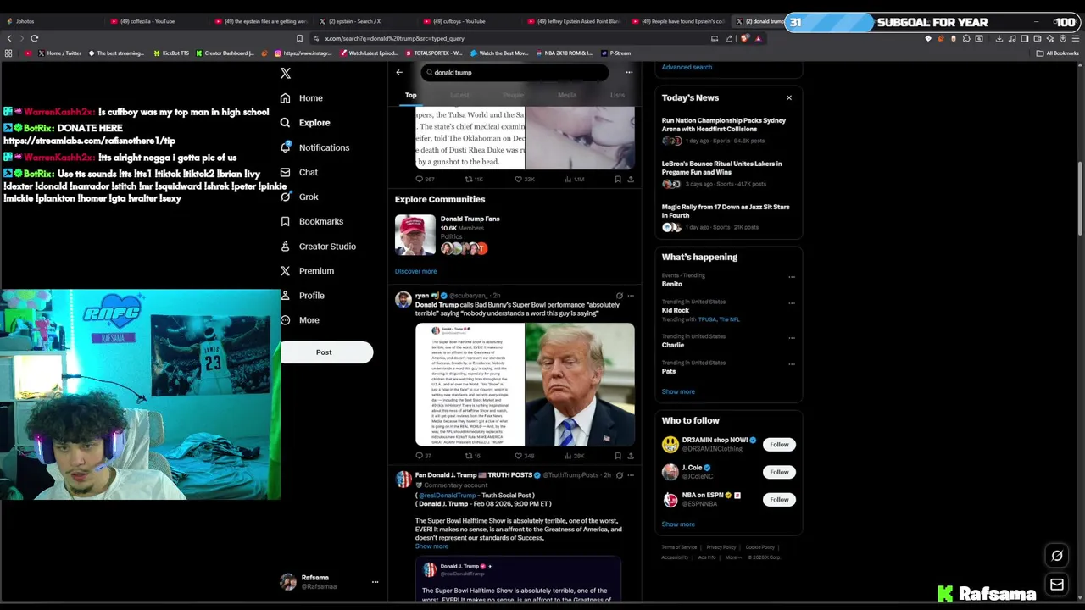Show more under Who to follow

678,524
